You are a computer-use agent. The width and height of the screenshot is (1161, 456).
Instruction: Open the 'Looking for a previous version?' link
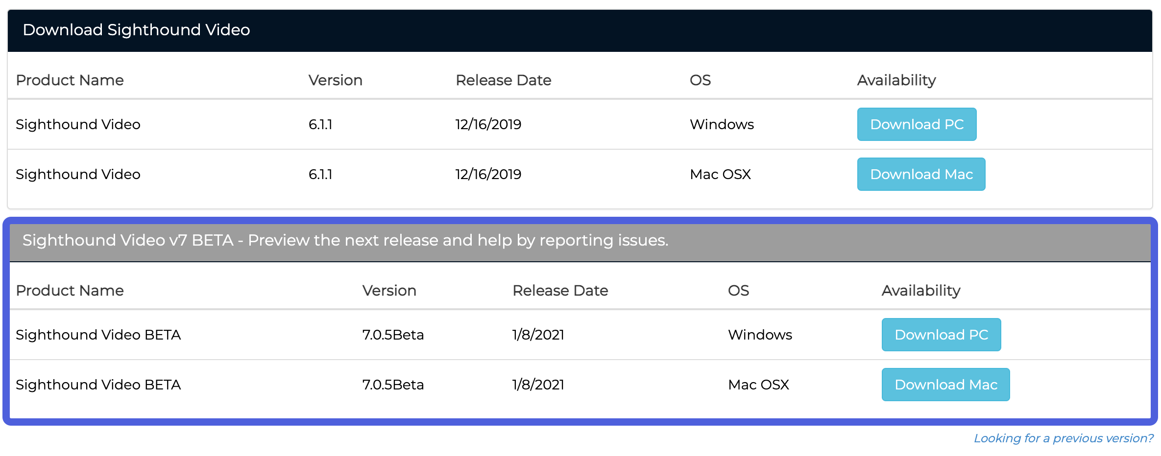click(1064, 438)
